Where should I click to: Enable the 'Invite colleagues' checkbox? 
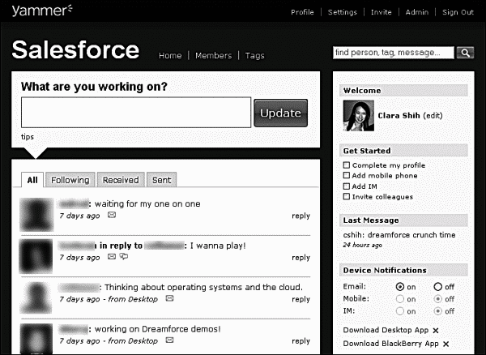pyautogui.click(x=347, y=197)
